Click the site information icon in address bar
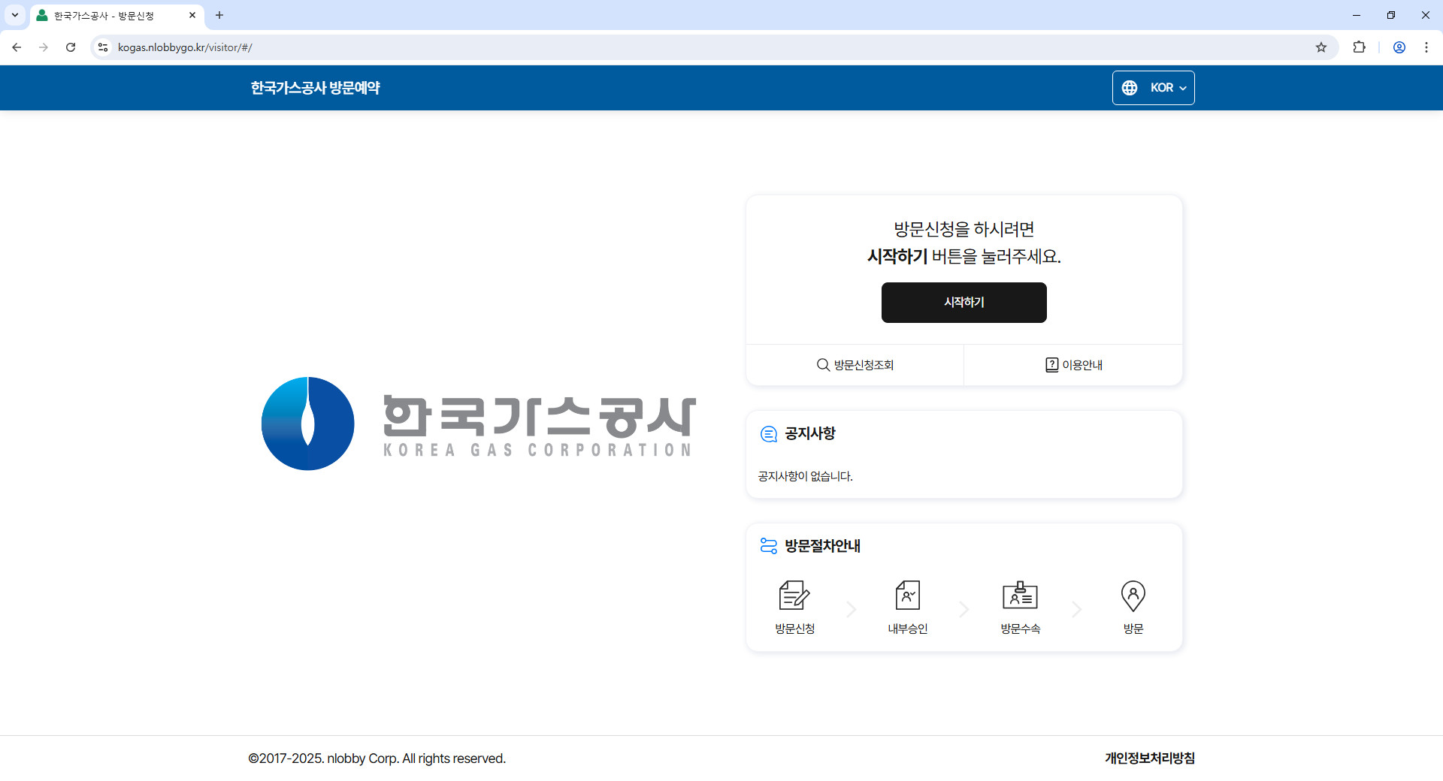Screen dimensions: 1443x781 [x=102, y=47]
